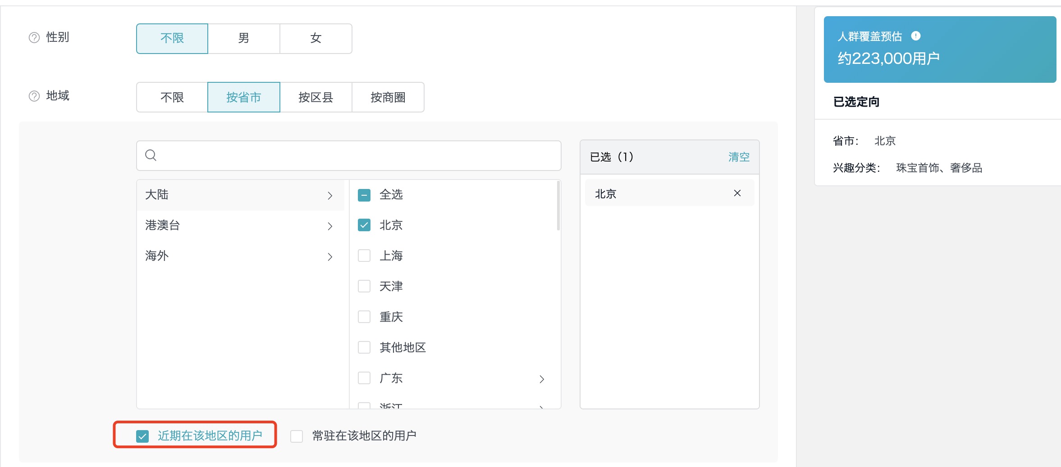Enable 常驻在该地区的用户 checkbox
This screenshot has height=467, width=1061.
297,436
